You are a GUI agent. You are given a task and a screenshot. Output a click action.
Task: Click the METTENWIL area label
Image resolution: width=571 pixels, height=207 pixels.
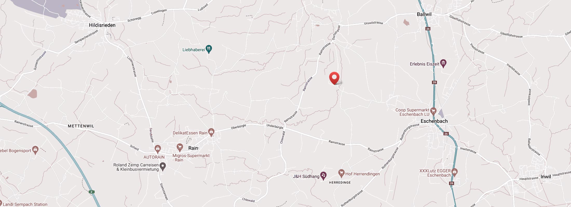[81, 126]
